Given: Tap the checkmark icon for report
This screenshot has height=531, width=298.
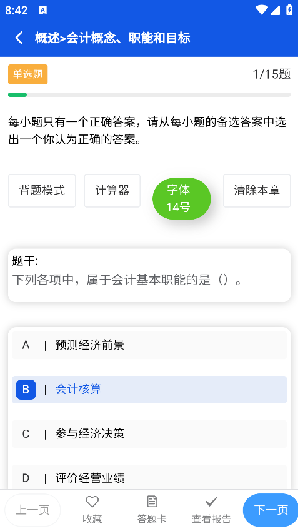Looking at the screenshot, I should tap(211, 502).
